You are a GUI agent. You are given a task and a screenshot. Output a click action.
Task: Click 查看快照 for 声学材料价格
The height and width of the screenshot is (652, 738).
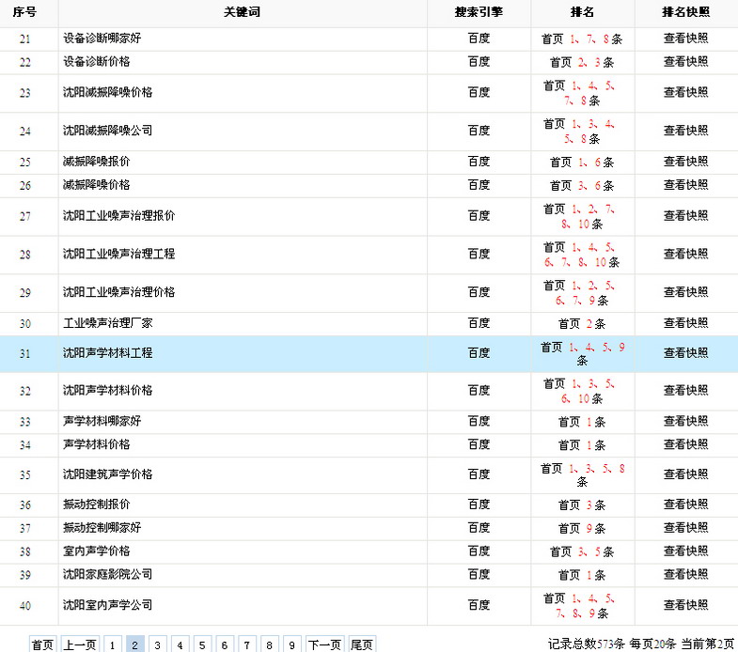[x=685, y=444]
